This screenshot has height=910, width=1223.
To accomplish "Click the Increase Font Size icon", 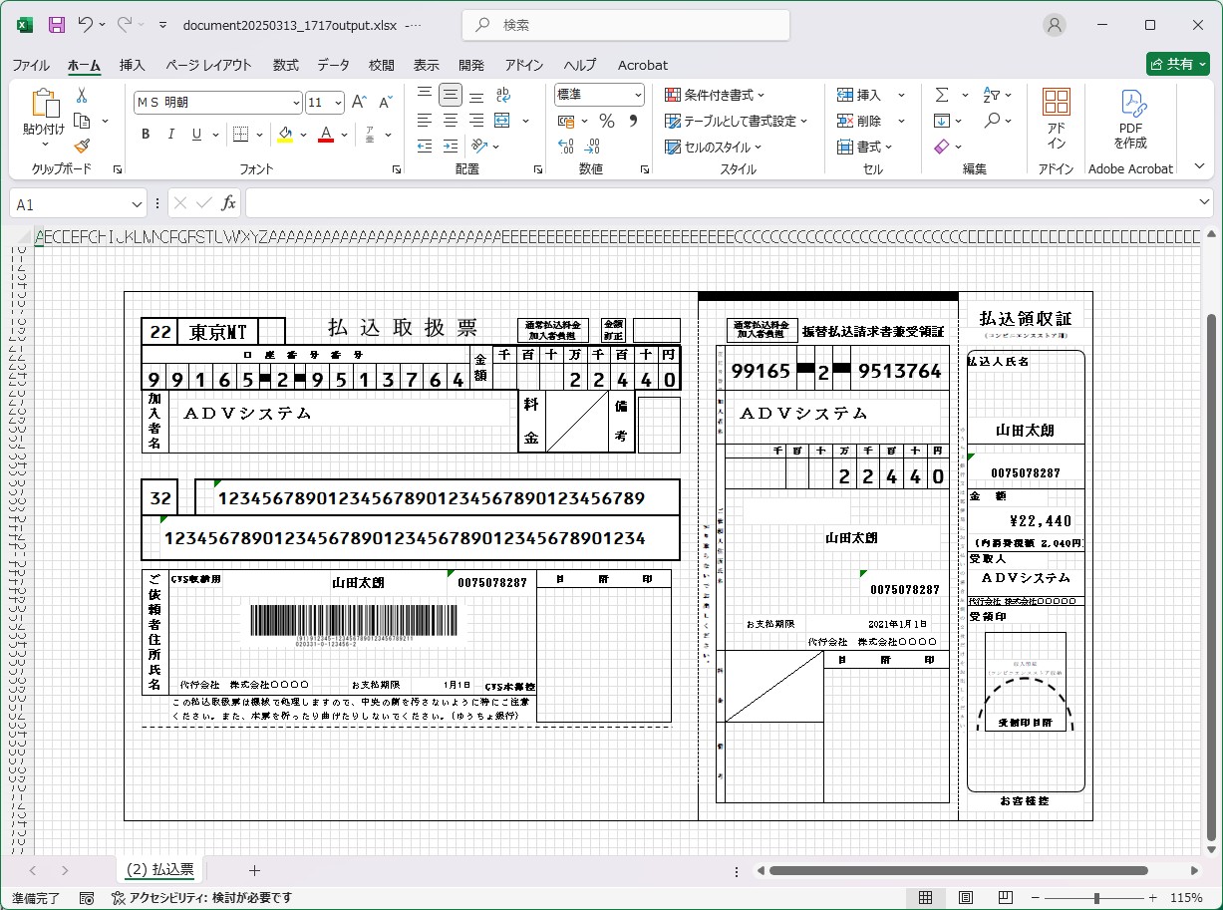I will pyautogui.click(x=360, y=102).
